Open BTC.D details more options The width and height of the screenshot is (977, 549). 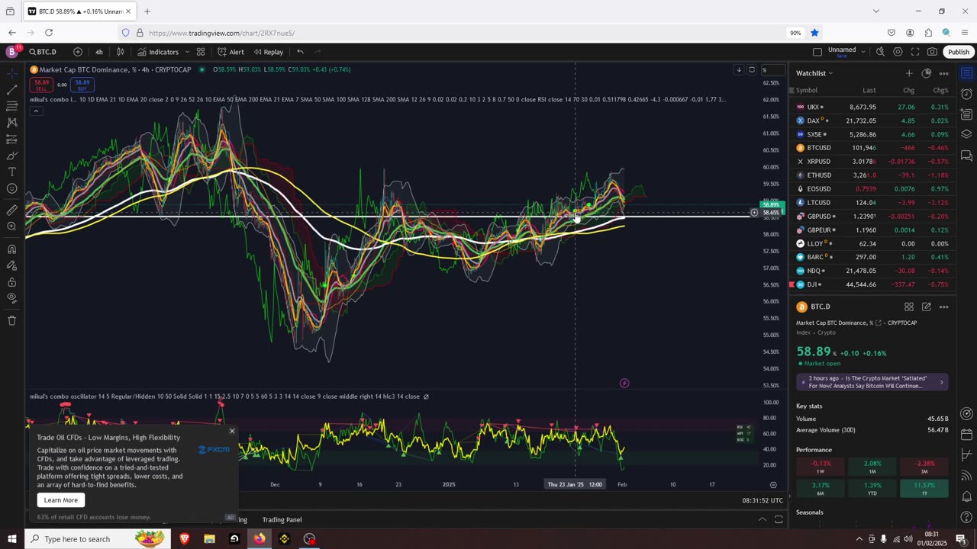[x=944, y=307]
